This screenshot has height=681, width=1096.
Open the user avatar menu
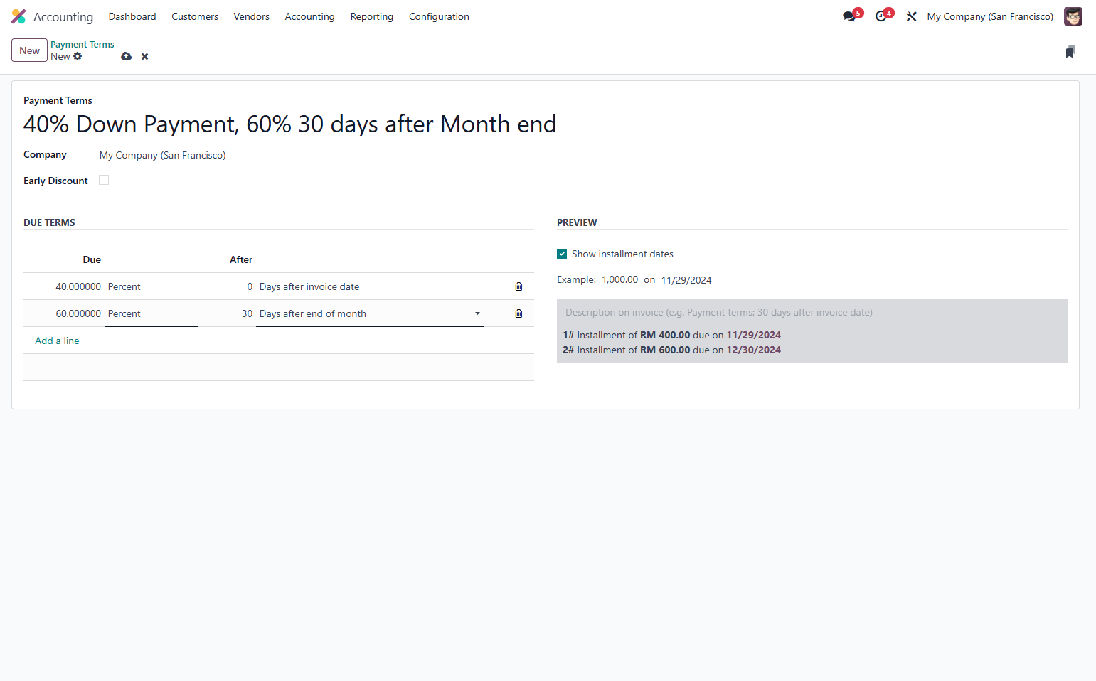point(1073,16)
